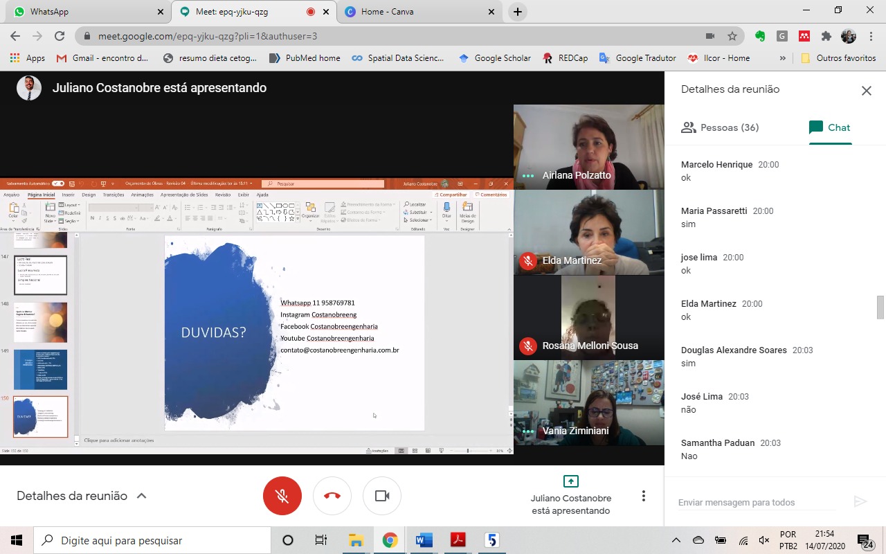Click the camera permission icon in address bar

point(710,36)
